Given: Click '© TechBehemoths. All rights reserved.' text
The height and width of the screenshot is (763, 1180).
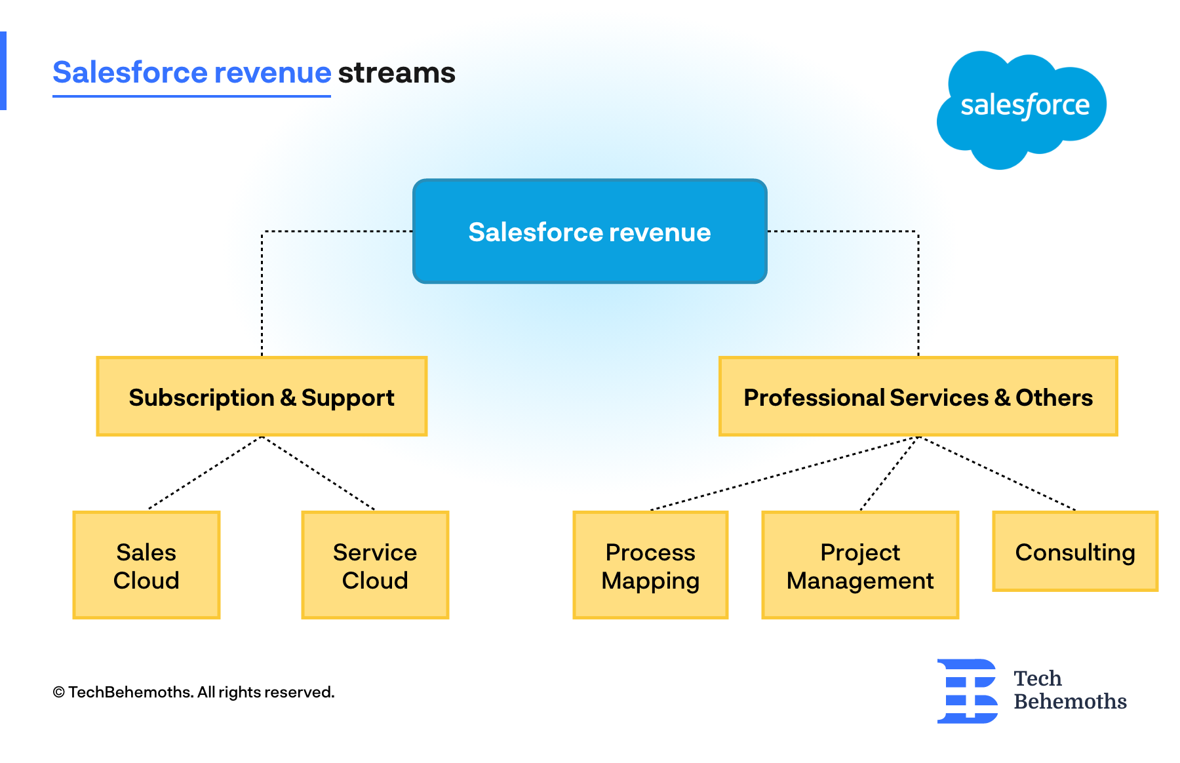Looking at the screenshot, I should pyautogui.click(x=193, y=692).
